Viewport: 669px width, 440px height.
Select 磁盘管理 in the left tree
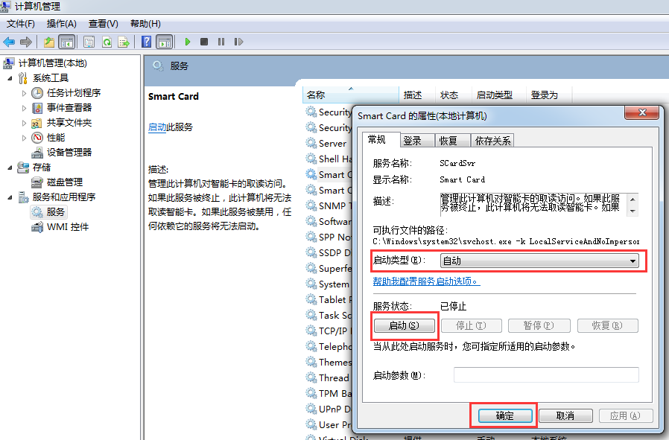point(65,182)
